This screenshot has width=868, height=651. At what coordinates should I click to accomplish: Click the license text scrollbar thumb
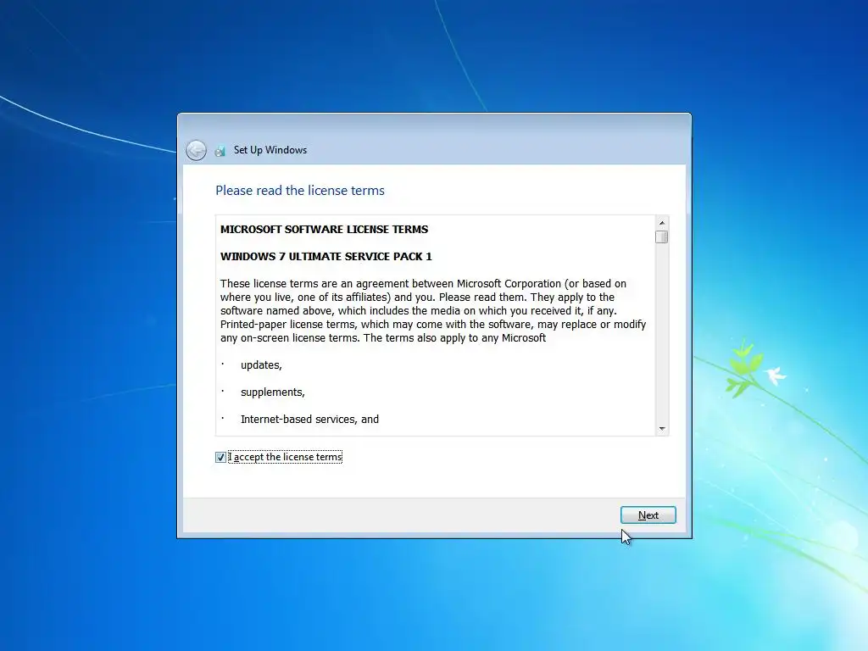661,237
